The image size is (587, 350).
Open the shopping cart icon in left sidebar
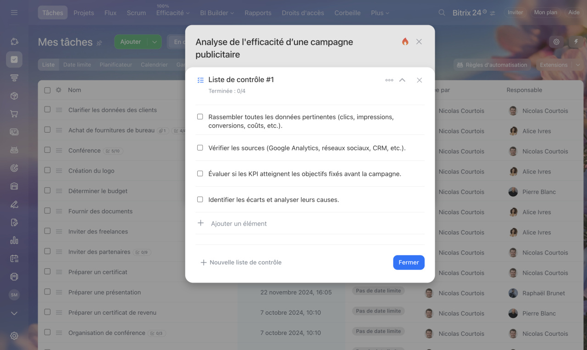point(14,114)
